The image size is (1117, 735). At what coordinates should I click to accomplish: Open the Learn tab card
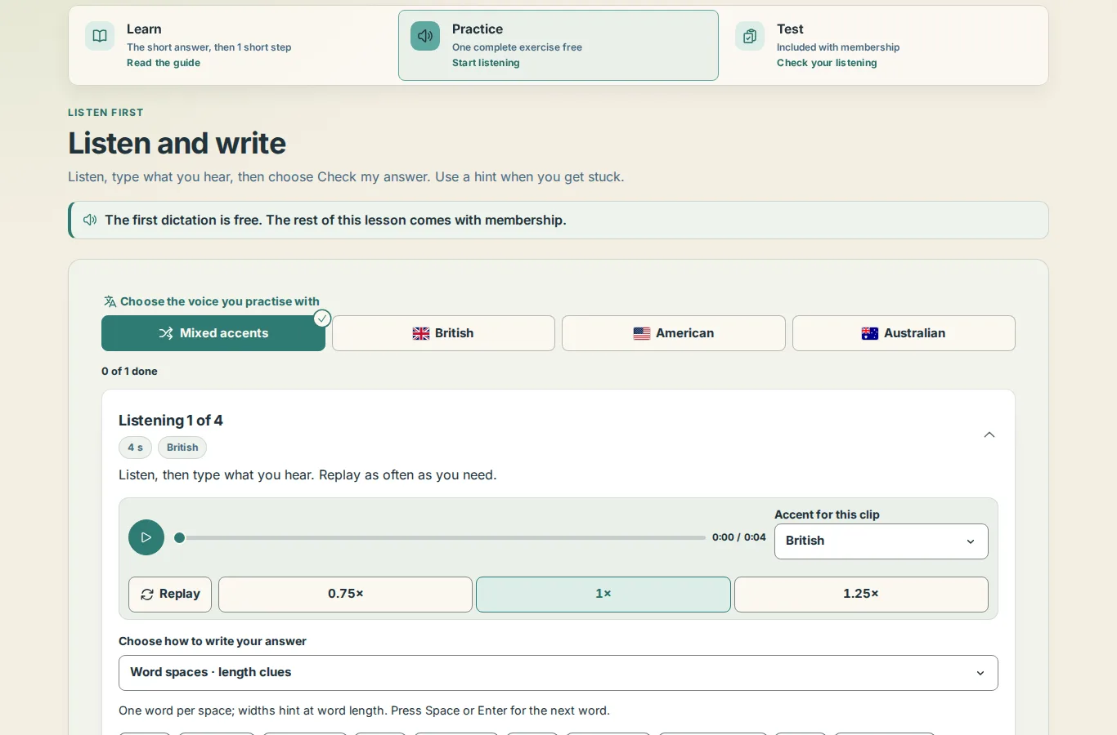pyautogui.click(x=233, y=45)
